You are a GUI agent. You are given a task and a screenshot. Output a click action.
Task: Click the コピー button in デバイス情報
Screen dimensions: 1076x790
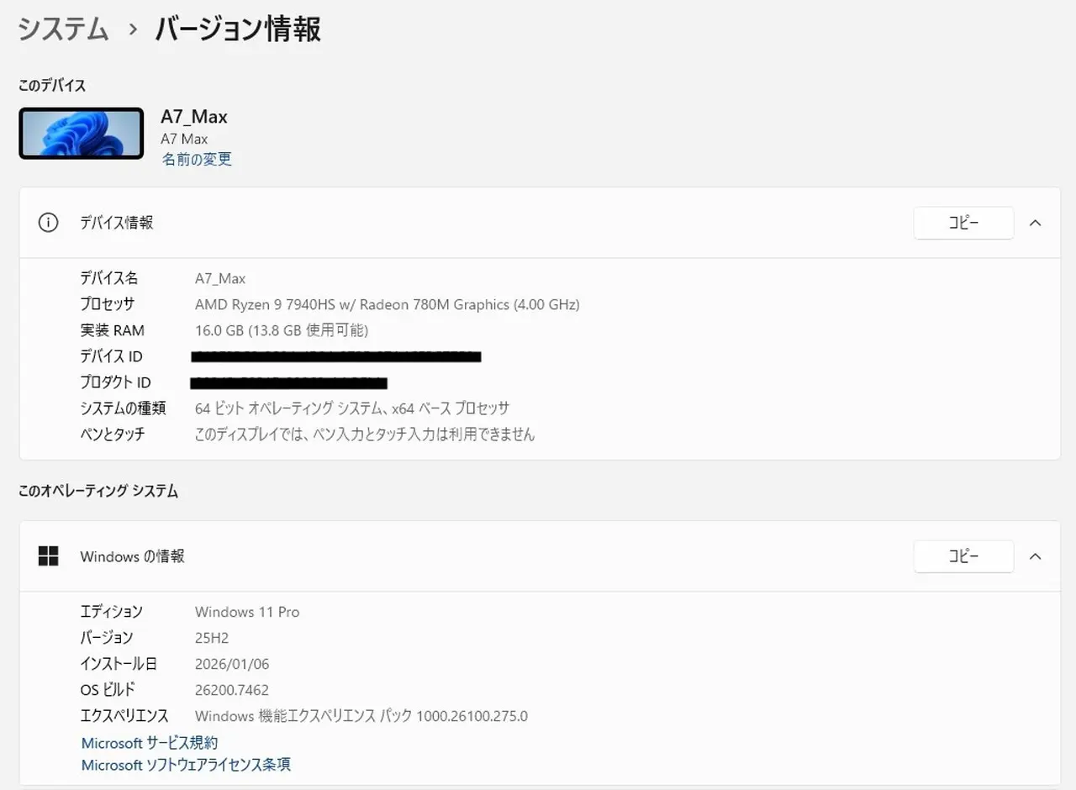click(x=963, y=223)
